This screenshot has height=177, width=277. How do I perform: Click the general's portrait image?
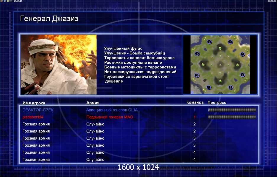click(x=59, y=65)
